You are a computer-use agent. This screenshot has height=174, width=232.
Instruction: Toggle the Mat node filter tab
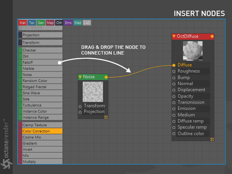(x=23, y=23)
